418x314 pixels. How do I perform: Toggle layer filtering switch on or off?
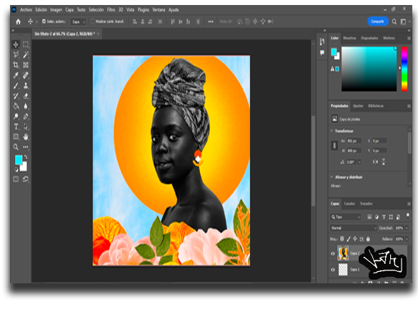(x=407, y=215)
